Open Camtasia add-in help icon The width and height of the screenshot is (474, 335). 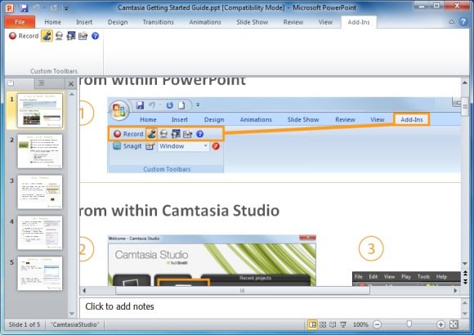click(96, 36)
